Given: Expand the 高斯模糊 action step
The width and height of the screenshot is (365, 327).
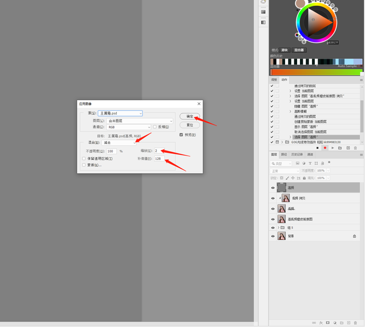Looking at the screenshot, I should [x=290, y=112].
